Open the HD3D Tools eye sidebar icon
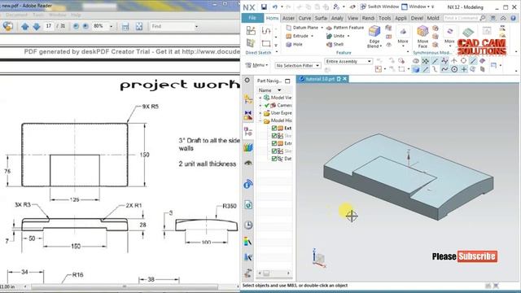The height and width of the screenshot is (293, 521). coord(248,163)
